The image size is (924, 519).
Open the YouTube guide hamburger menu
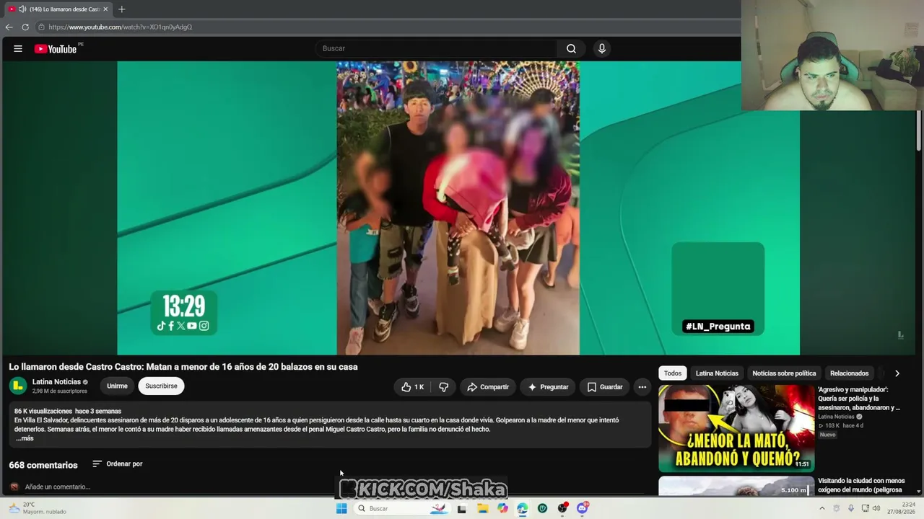(18, 49)
